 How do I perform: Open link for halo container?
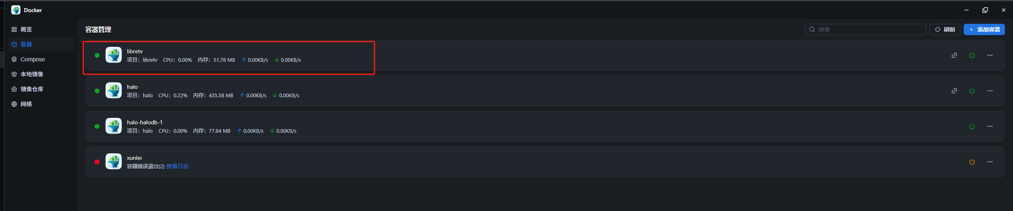click(x=954, y=91)
